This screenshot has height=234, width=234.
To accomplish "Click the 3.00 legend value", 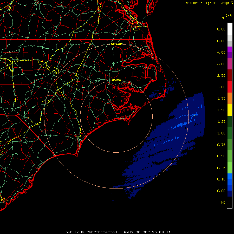I will 221,64.
